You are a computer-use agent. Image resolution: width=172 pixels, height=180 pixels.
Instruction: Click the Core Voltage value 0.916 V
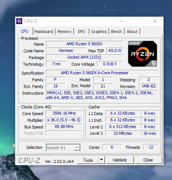110,64
